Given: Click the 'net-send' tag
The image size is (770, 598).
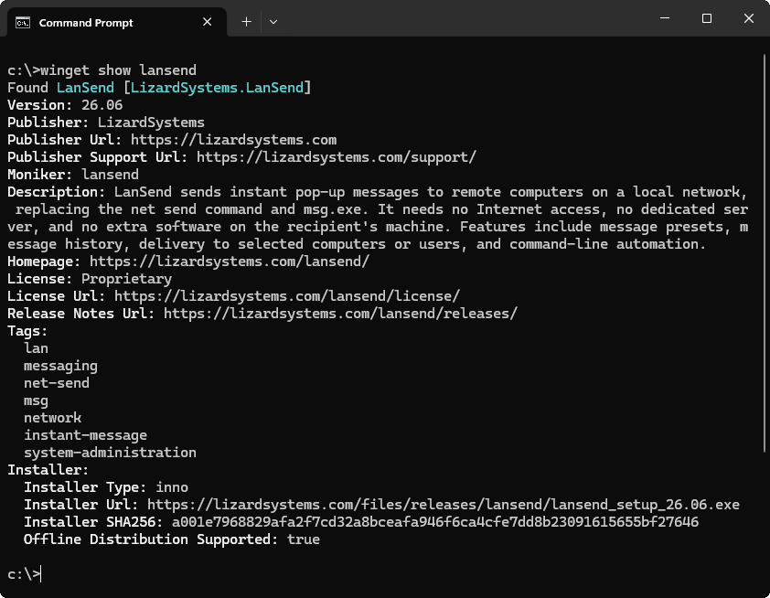Looking at the screenshot, I should 57,383.
